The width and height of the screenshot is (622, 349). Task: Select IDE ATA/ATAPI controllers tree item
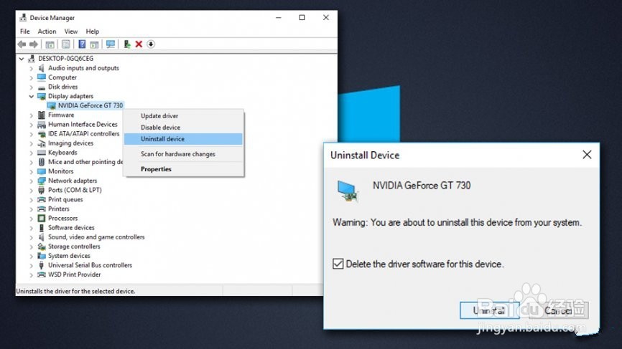tap(84, 134)
